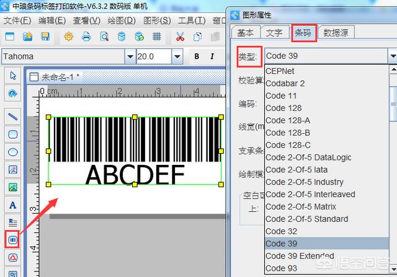Toggle Italic formatting button
The width and height of the screenshot is (397, 277).
click(x=212, y=56)
